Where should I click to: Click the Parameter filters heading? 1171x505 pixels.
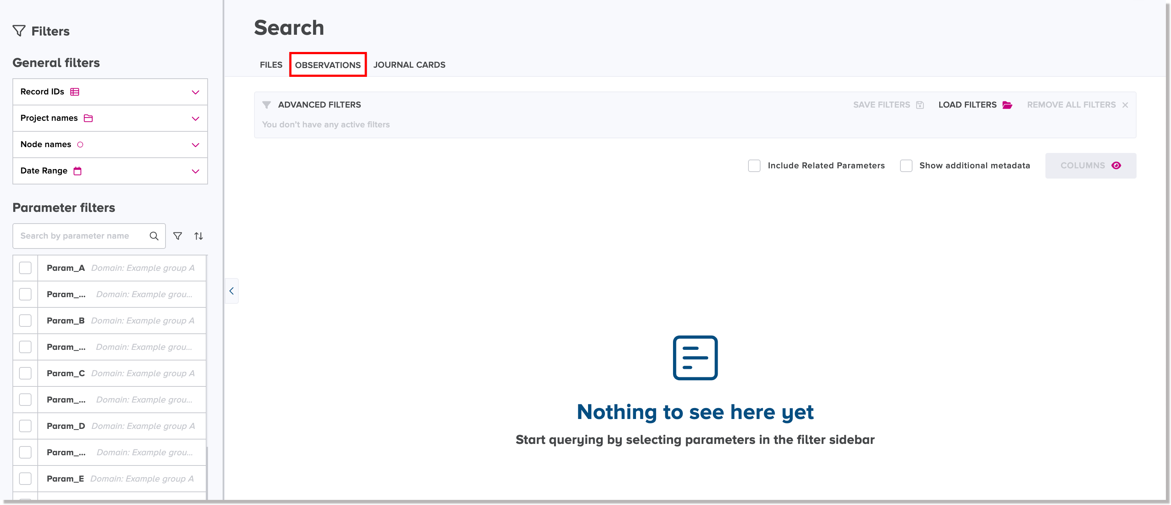[64, 207]
